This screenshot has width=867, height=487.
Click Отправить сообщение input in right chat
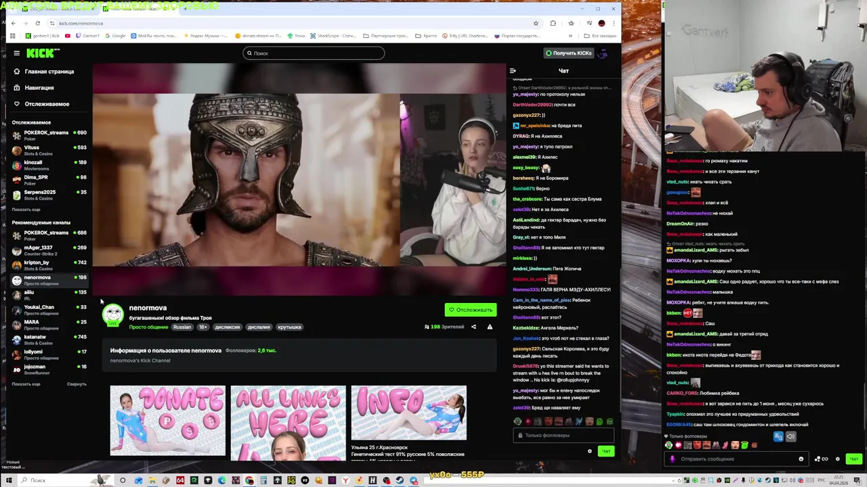coord(737,459)
